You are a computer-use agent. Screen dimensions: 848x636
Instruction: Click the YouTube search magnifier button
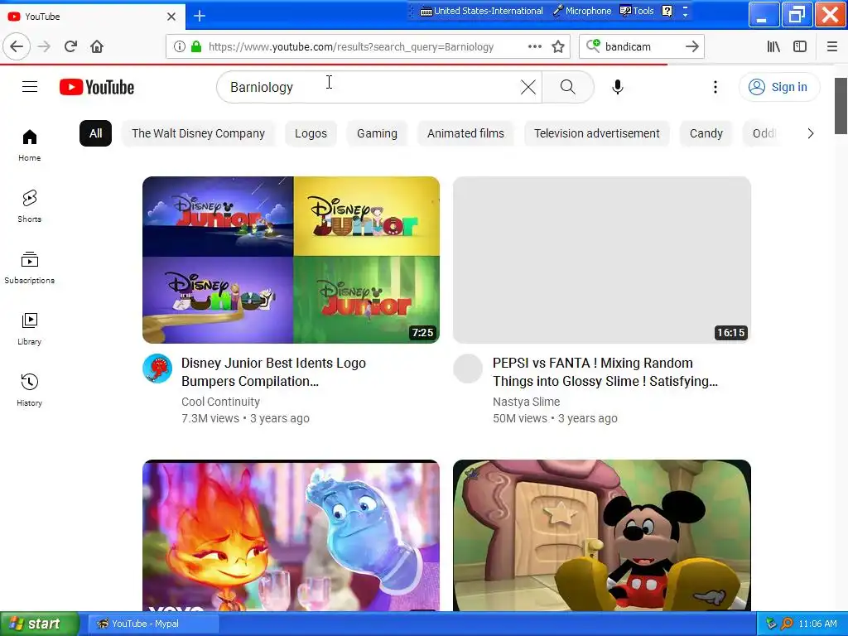[568, 86]
